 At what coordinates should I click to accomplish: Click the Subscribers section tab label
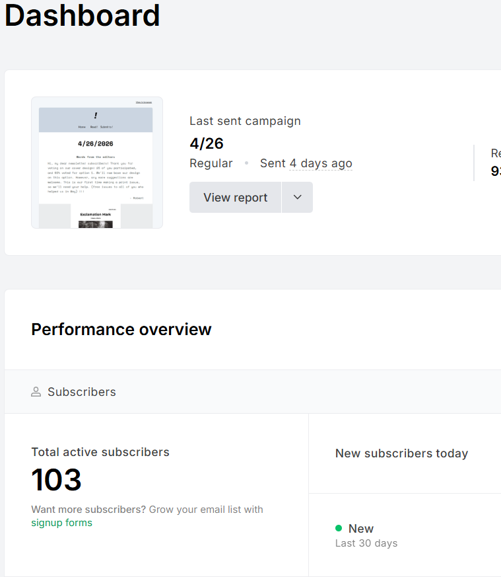(x=82, y=392)
